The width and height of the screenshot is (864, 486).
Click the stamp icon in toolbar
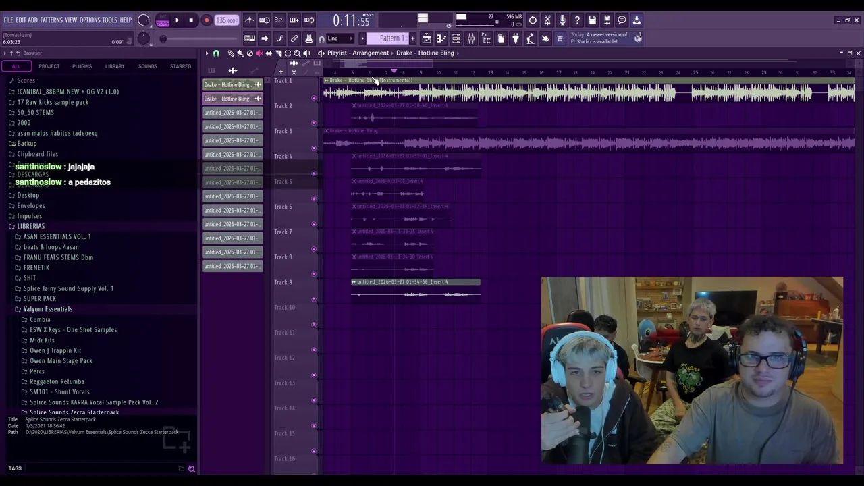point(309,38)
